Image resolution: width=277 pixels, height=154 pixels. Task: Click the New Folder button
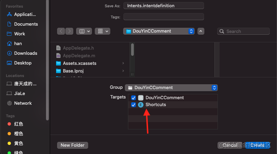pos(73,145)
